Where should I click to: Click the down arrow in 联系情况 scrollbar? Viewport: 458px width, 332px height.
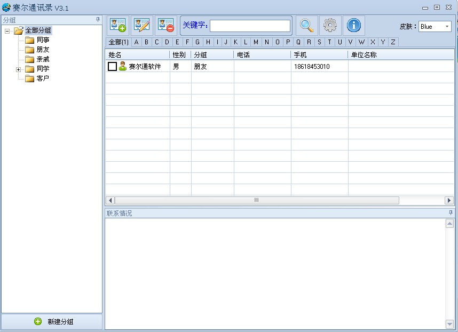(449, 323)
